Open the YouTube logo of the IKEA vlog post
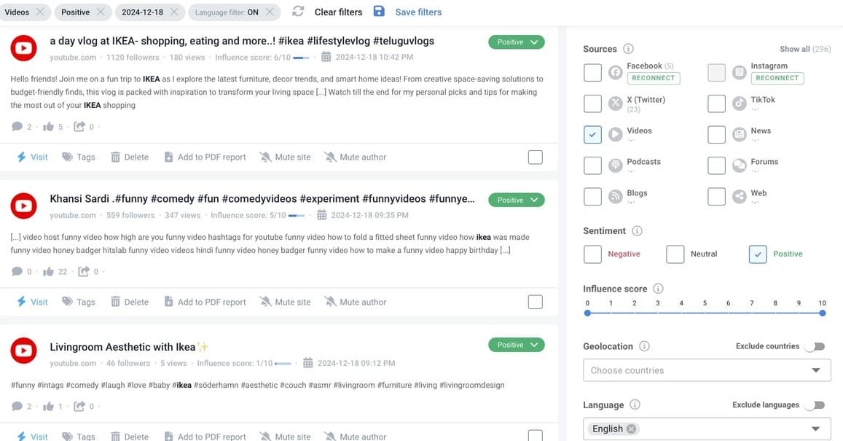Screen dimensions: 843x441 pos(23,49)
